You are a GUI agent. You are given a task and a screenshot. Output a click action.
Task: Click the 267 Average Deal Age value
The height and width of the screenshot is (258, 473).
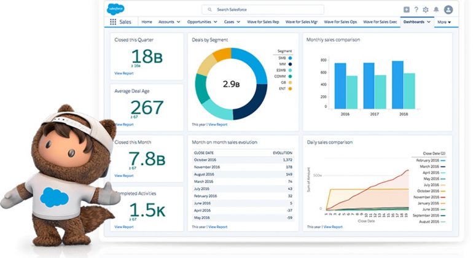(147, 107)
